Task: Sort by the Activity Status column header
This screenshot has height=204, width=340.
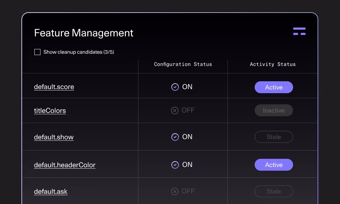Action: tap(273, 64)
